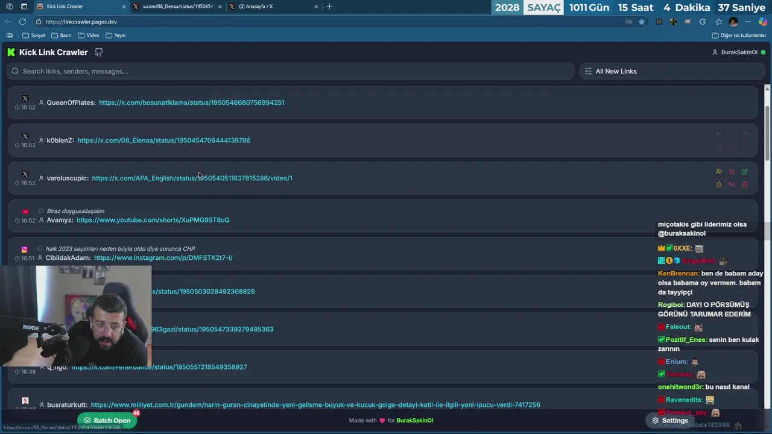Open the browser three-dots menu
This screenshot has width=772, height=434.
pos(748,22)
